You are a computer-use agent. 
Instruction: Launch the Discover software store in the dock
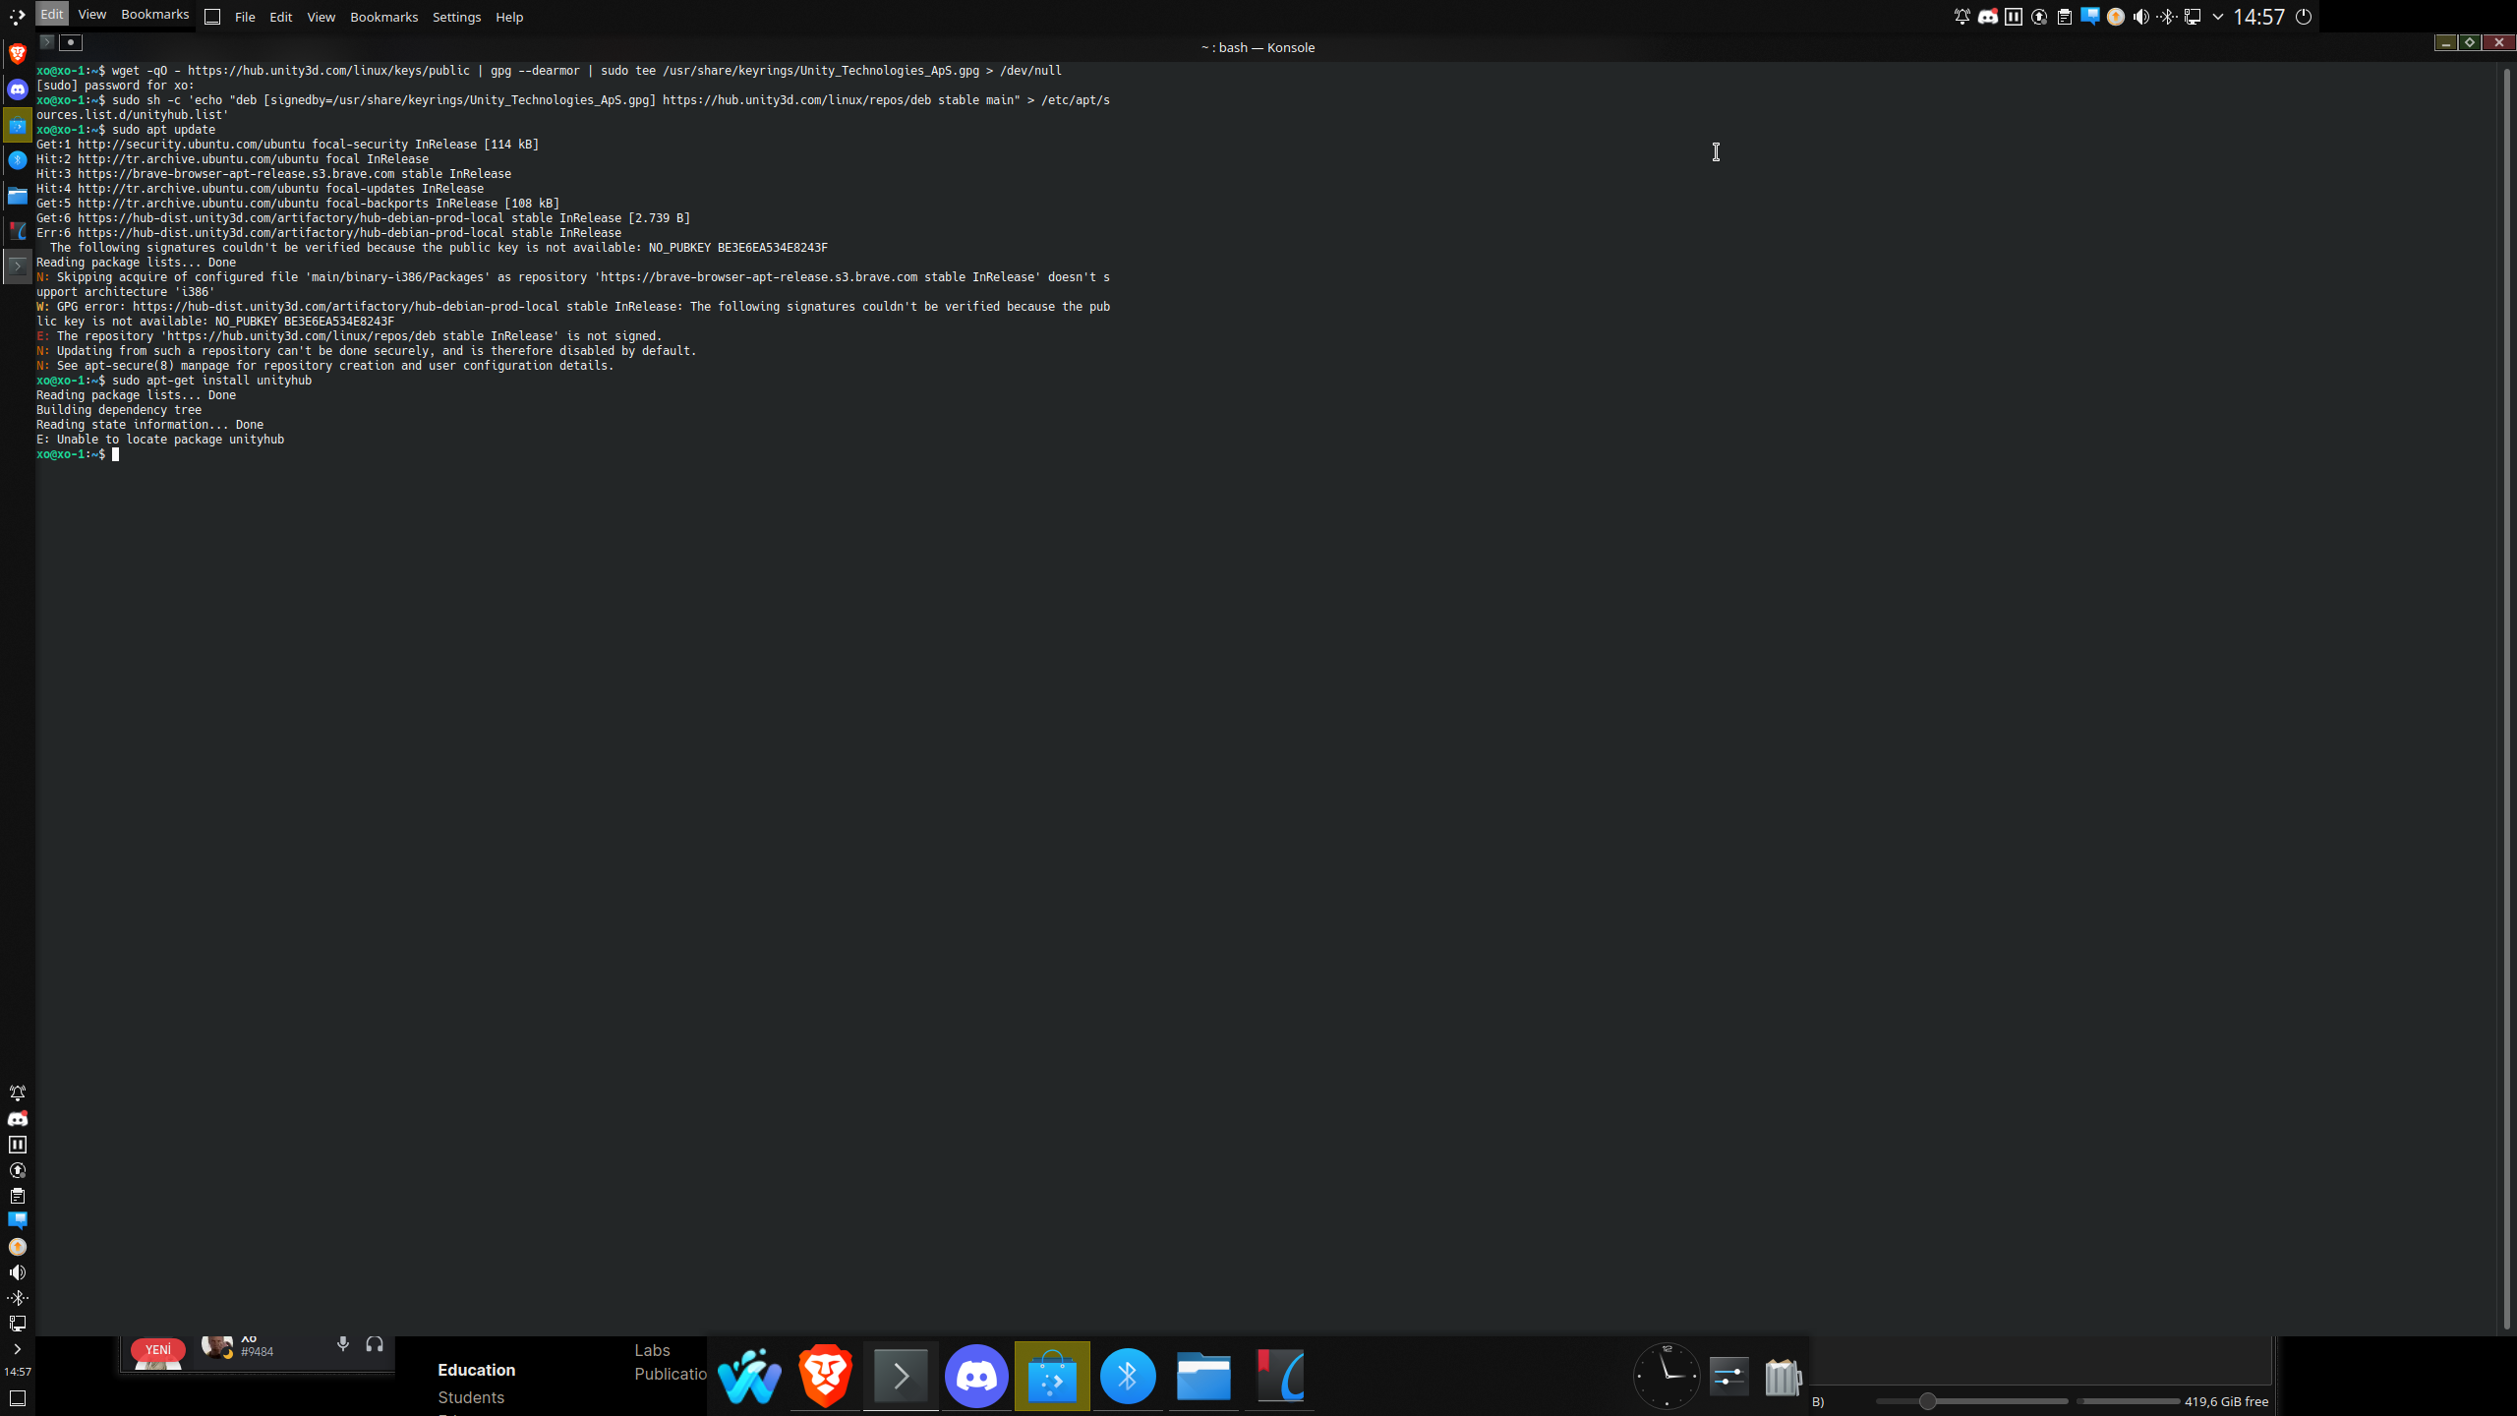(x=1052, y=1375)
